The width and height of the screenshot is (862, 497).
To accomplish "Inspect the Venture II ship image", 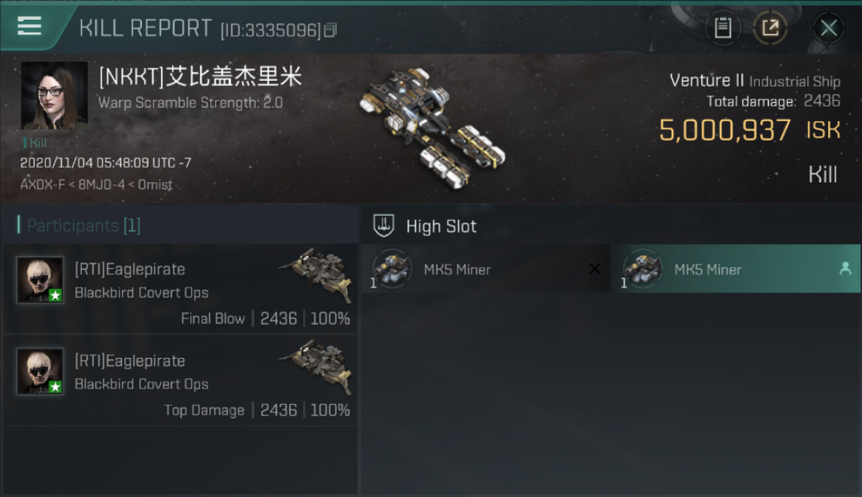I will [432, 126].
